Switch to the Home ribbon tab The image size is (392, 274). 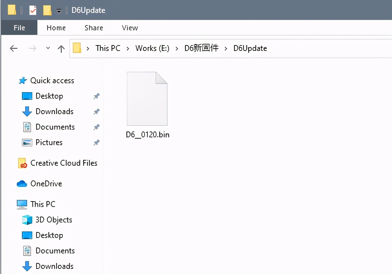point(56,28)
